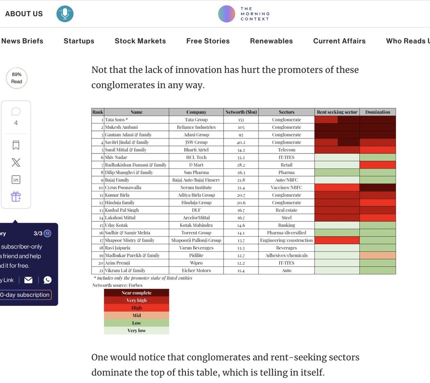Click the copy Link option in popup
The width and height of the screenshot is (430, 383).
7,280
